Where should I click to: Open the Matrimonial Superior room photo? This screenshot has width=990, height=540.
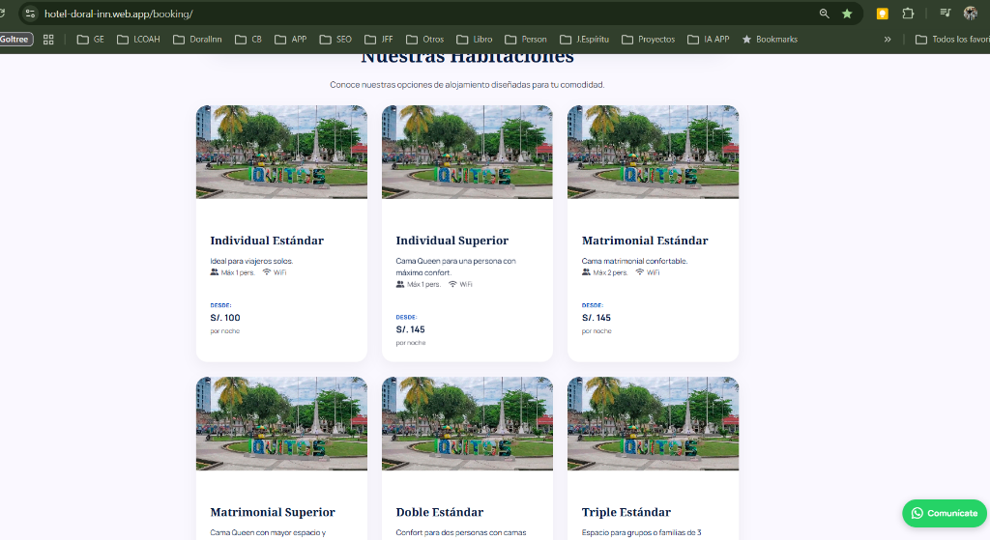[x=281, y=424]
